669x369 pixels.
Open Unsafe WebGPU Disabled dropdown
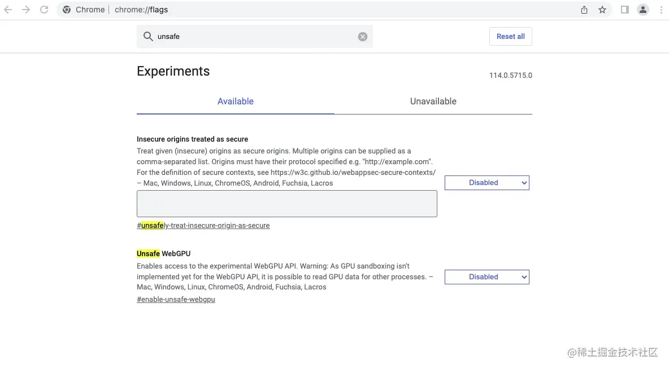tap(486, 277)
